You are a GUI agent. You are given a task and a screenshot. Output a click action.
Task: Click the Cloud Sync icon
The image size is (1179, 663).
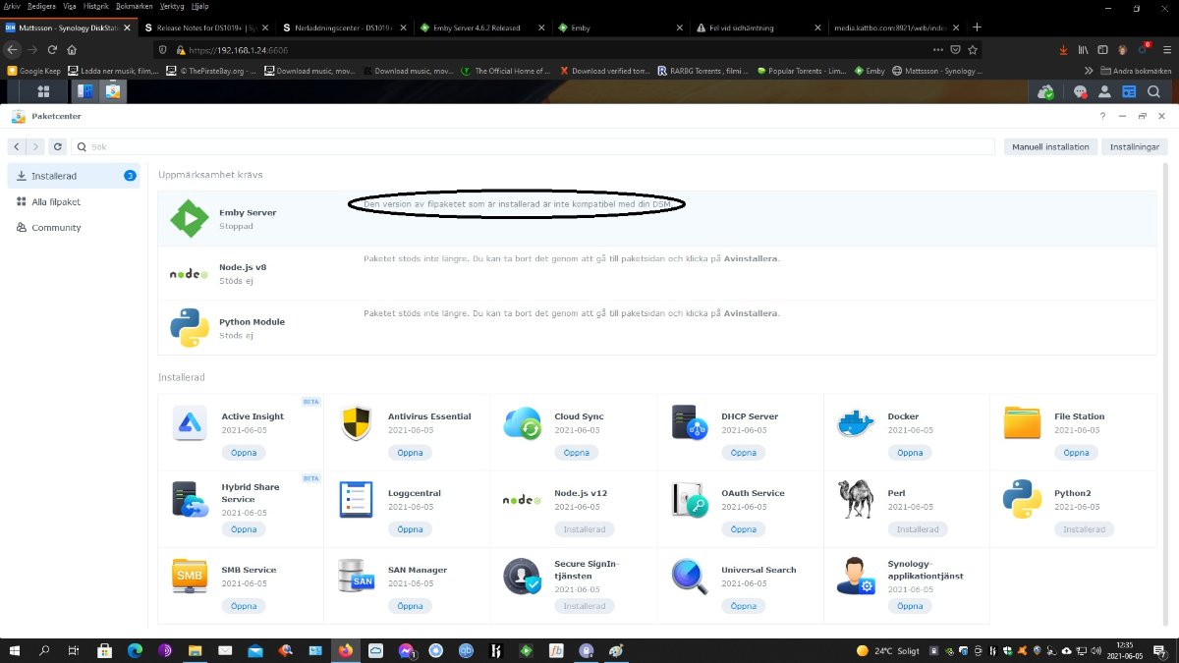(523, 423)
